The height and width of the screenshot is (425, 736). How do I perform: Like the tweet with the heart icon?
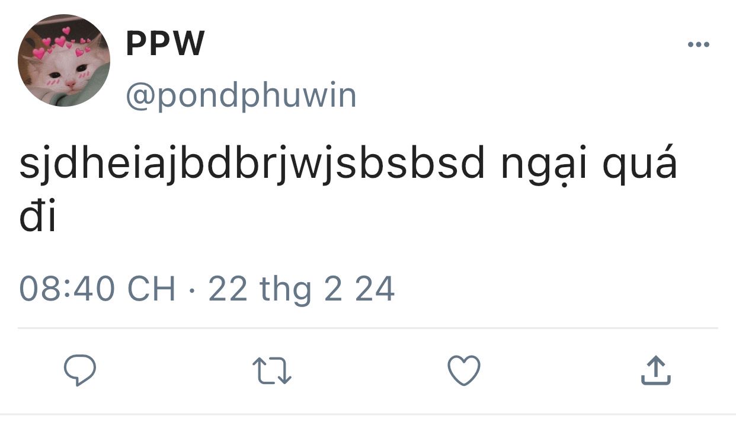463,371
